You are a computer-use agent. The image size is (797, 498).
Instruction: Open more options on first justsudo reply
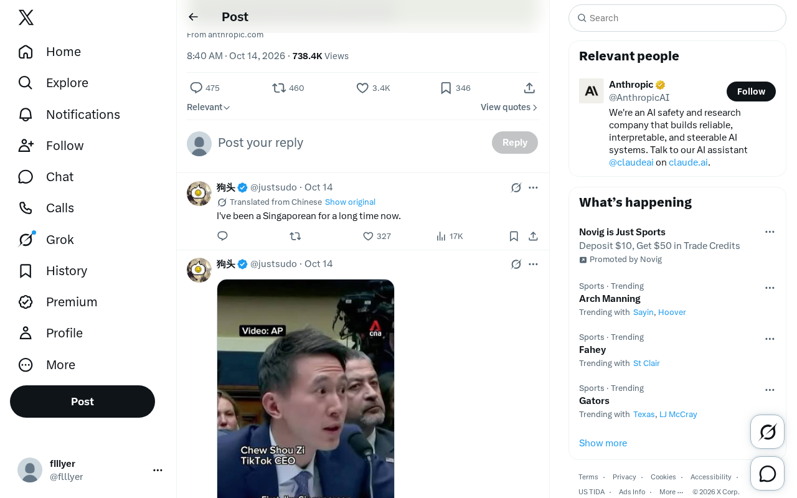pos(533,187)
